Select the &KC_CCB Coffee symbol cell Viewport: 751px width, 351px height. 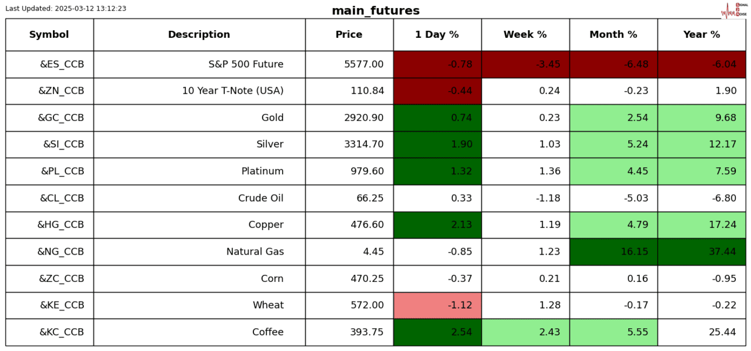tap(62, 332)
